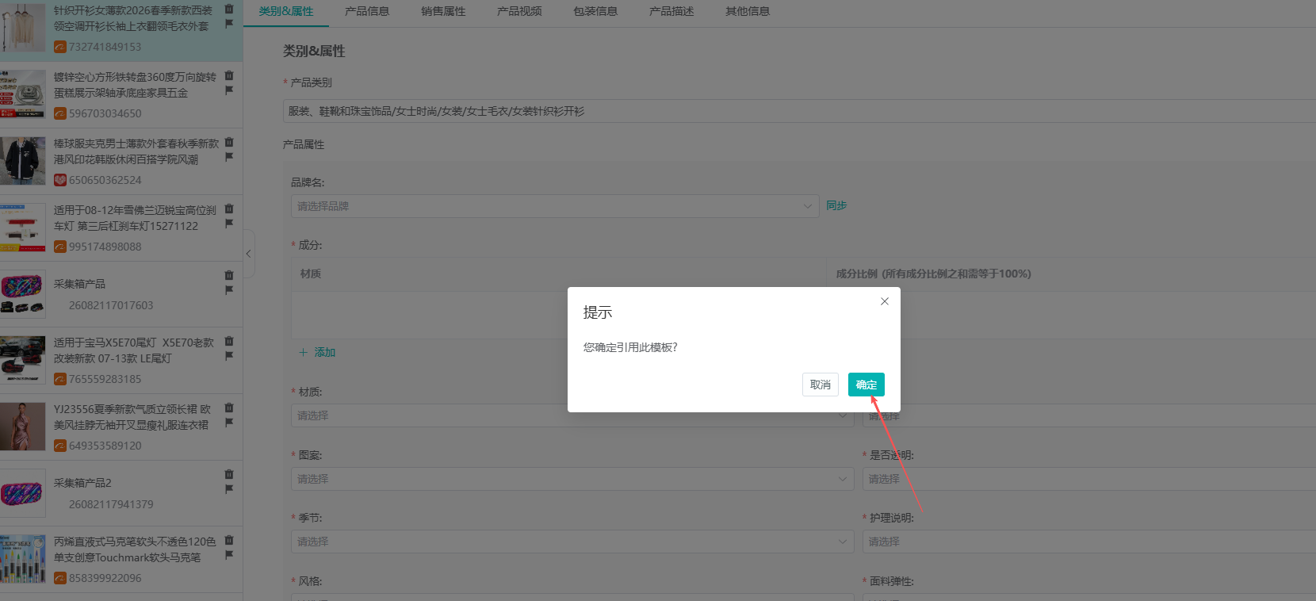Flag the 丙烯直液式马克笔 product
This screenshot has height=601, width=1316.
click(x=229, y=555)
